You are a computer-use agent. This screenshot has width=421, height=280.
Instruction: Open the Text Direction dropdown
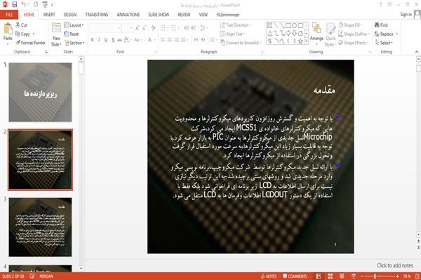pos(236,25)
